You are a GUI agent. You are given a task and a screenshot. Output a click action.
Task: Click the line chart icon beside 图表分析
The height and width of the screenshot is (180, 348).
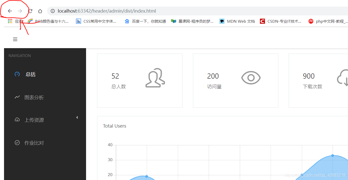pos(17,97)
